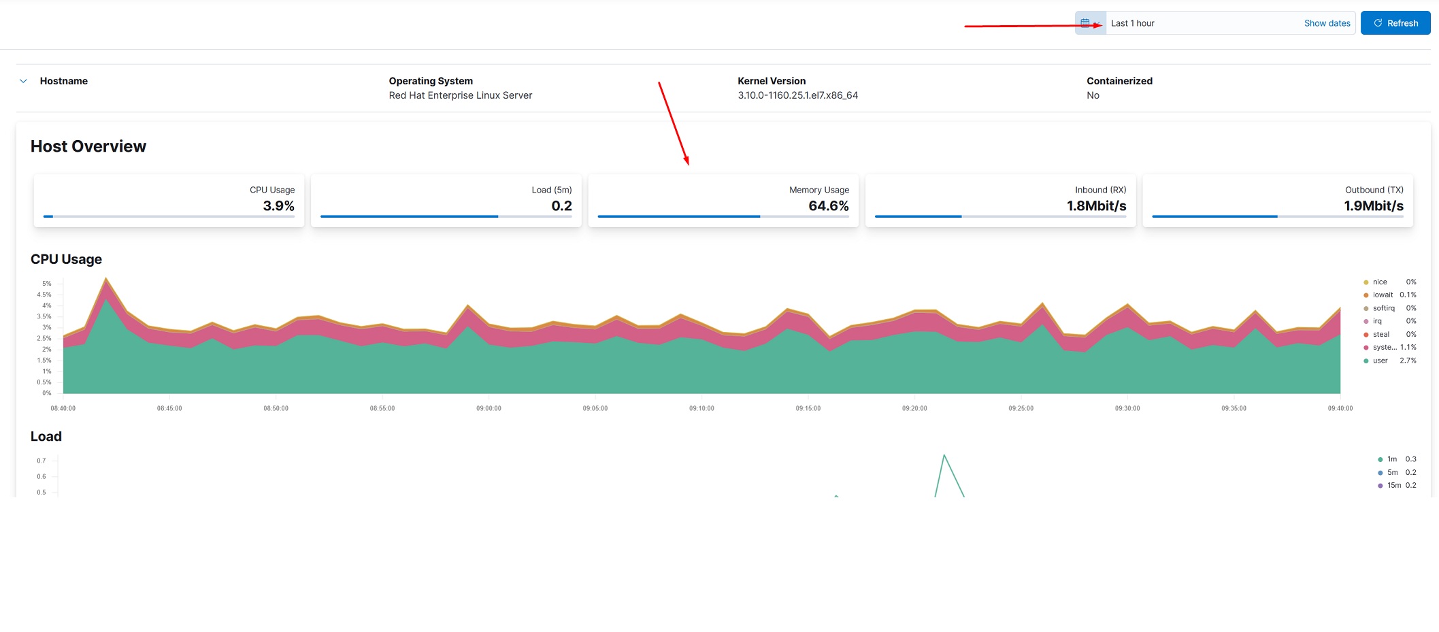Collapse the Hostname section chevron
Image resolution: width=1439 pixels, height=632 pixels.
[x=22, y=80]
